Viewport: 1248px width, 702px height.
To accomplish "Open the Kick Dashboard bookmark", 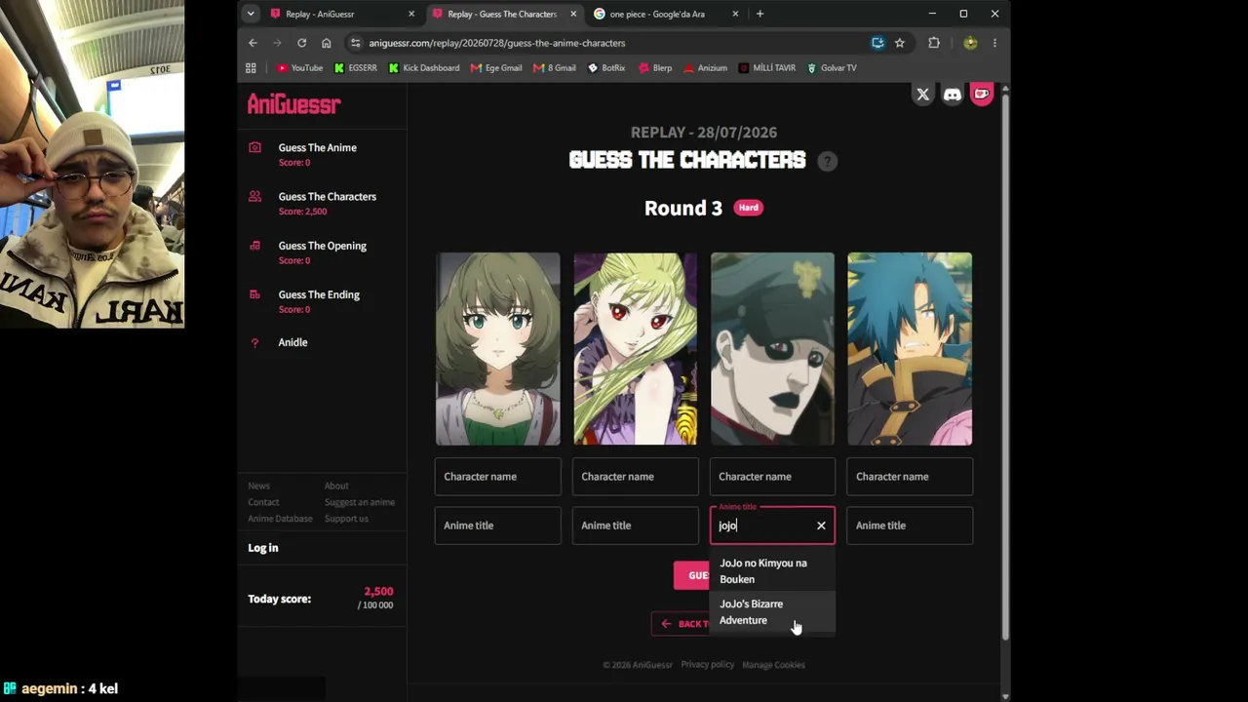I will pos(423,68).
